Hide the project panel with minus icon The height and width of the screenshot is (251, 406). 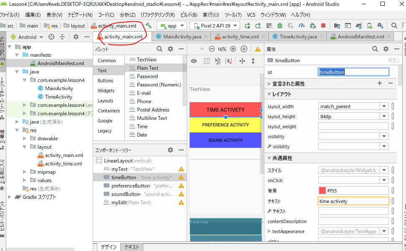[87, 37]
